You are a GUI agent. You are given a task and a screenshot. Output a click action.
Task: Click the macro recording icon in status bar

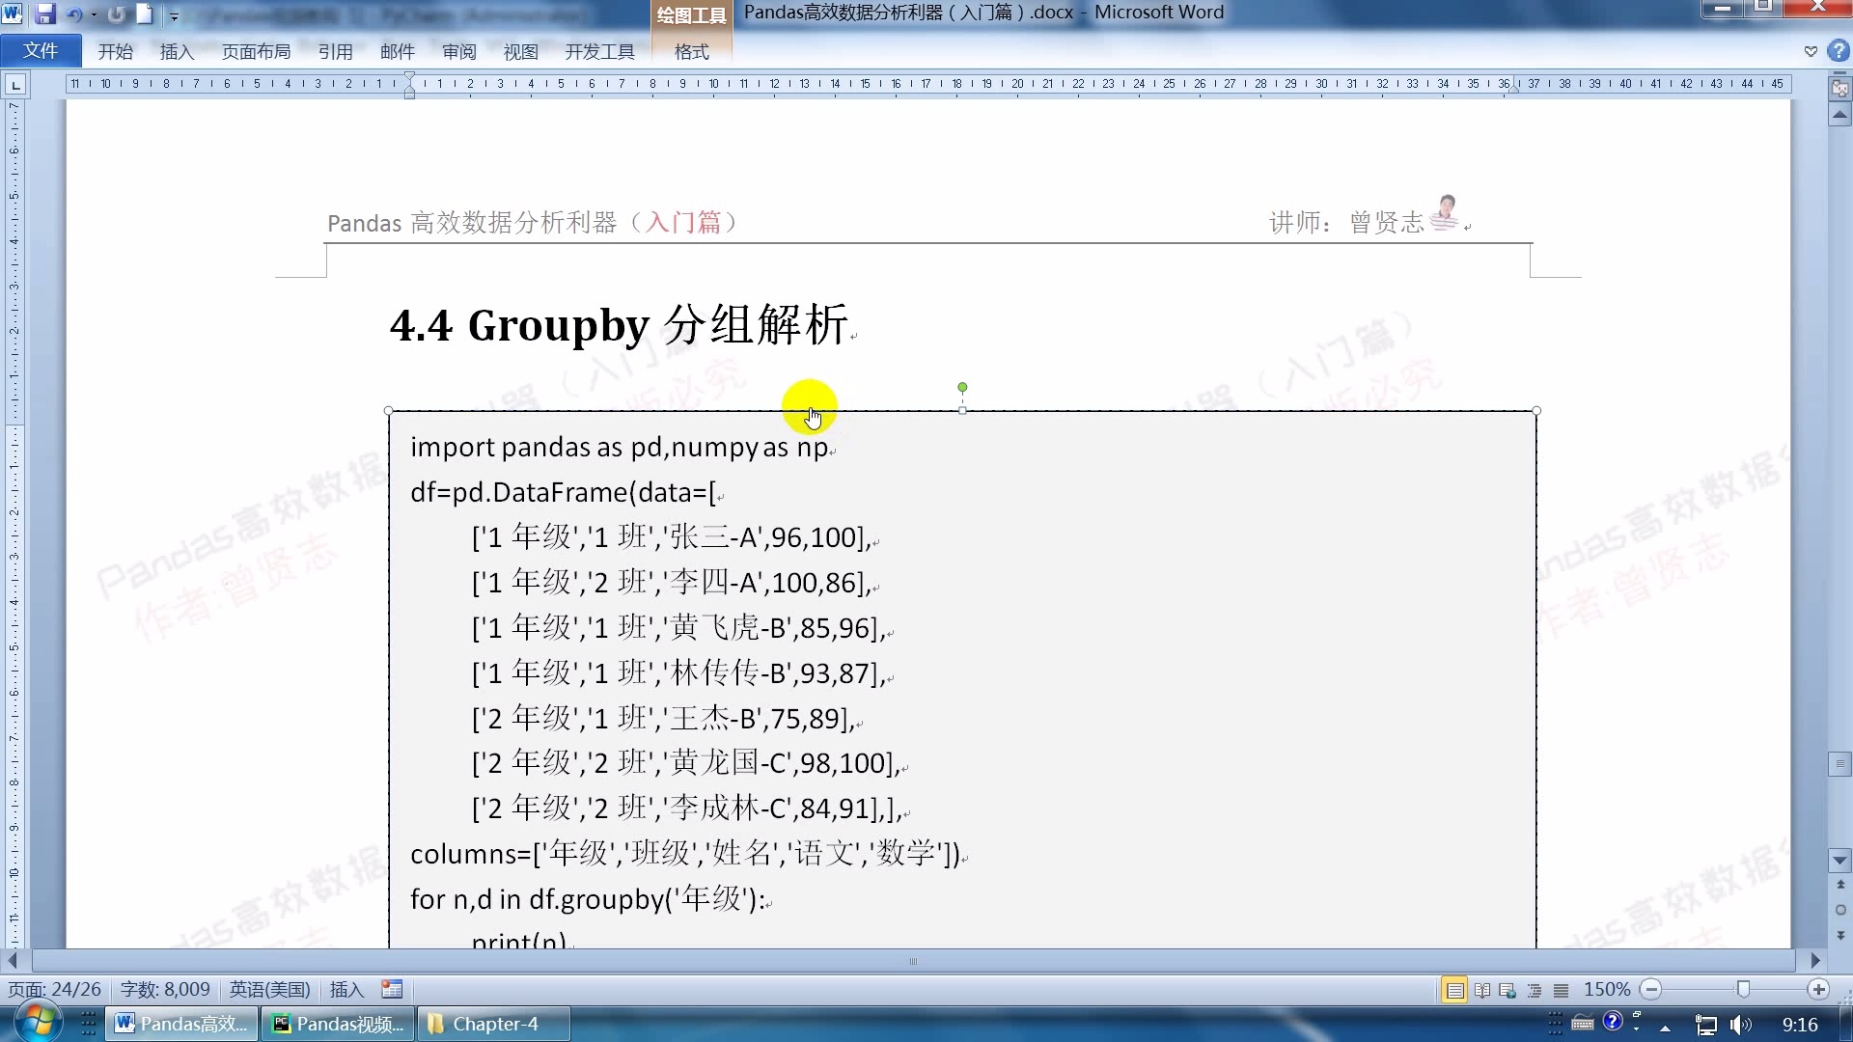point(392,989)
